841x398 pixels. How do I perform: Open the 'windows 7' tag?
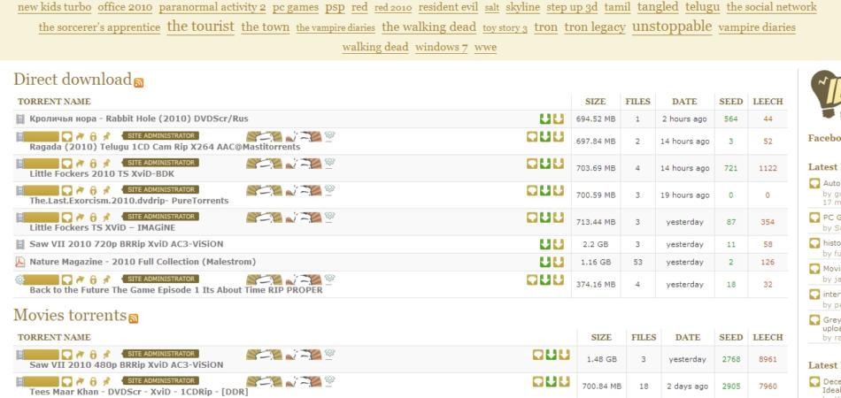(x=442, y=47)
